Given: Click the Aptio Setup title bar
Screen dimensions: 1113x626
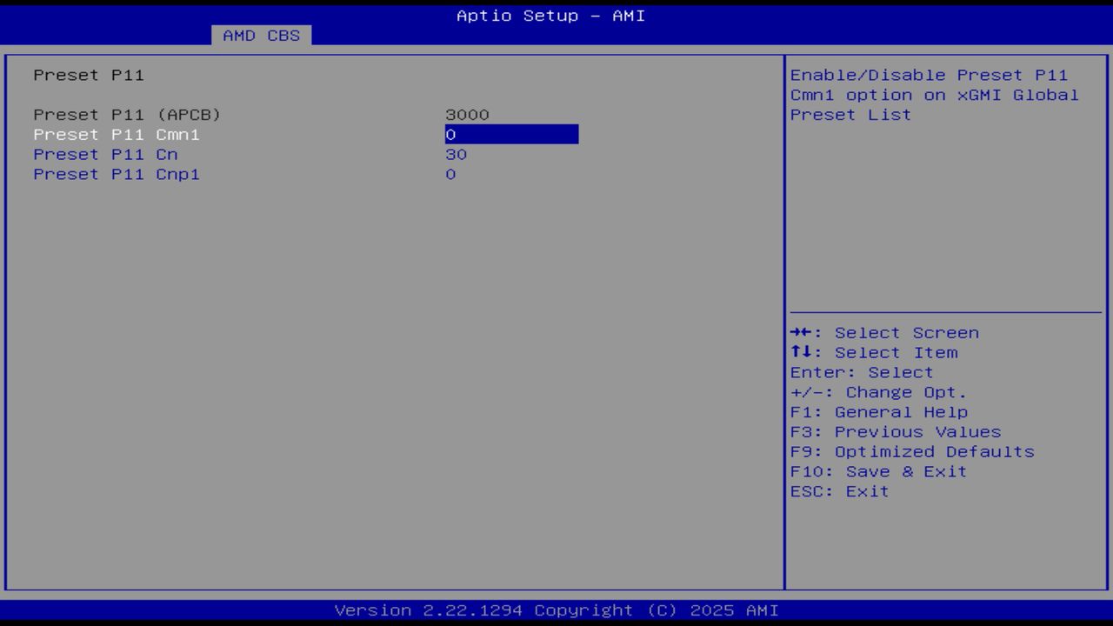Looking at the screenshot, I should click(x=550, y=16).
